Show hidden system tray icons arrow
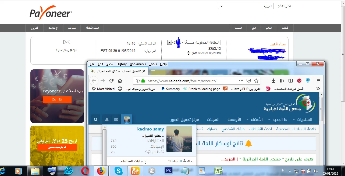Image resolution: width=345 pixels, height=176 pixels. [289, 171]
